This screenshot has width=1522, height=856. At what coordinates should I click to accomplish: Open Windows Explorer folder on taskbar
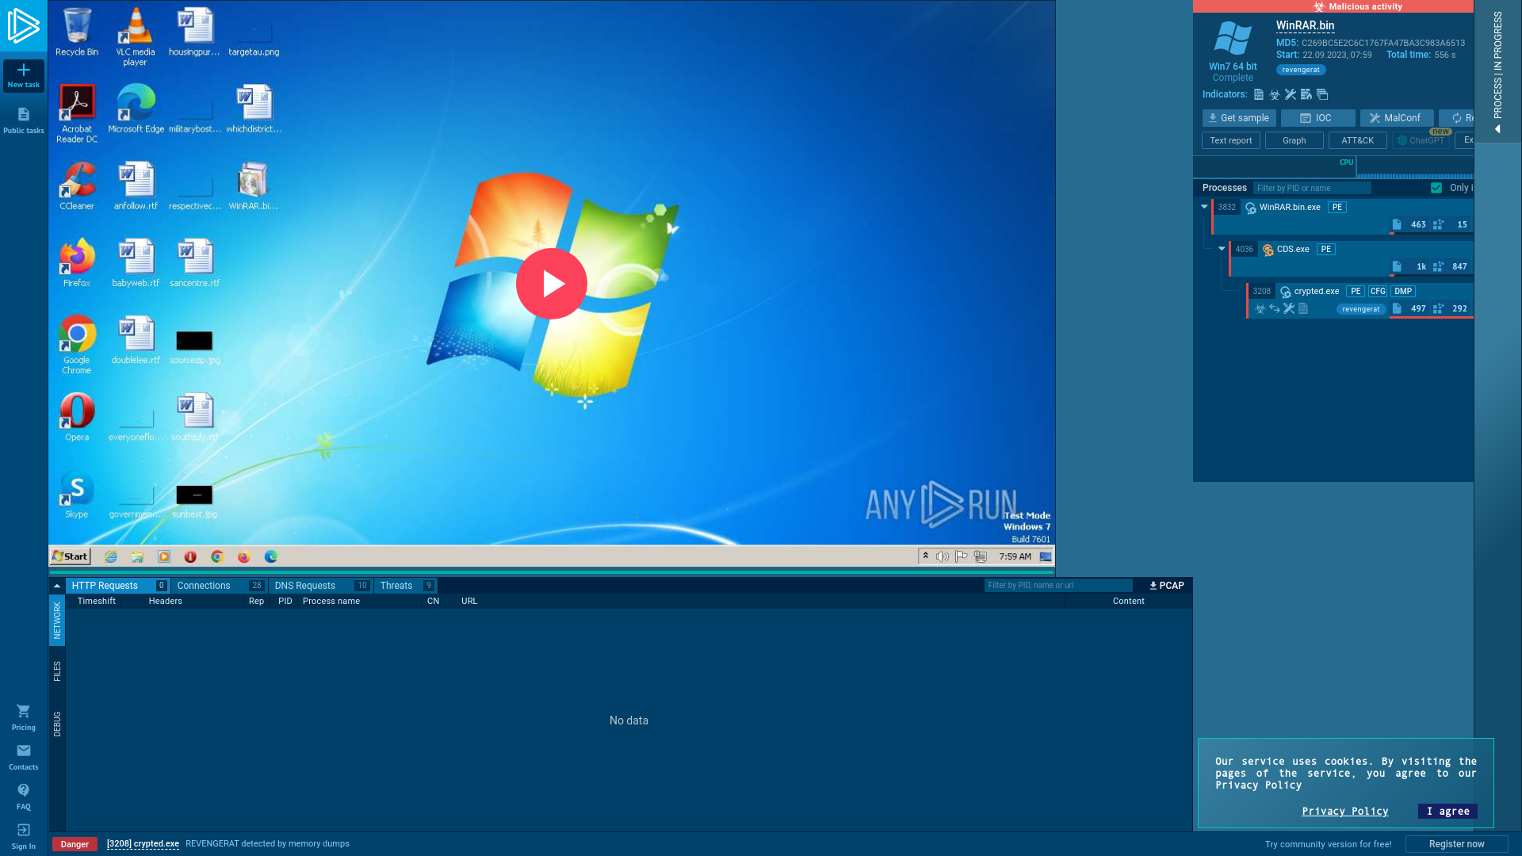(x=137, y=556)
